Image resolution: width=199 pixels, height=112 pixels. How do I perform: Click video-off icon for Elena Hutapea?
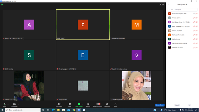coord(197,26)
